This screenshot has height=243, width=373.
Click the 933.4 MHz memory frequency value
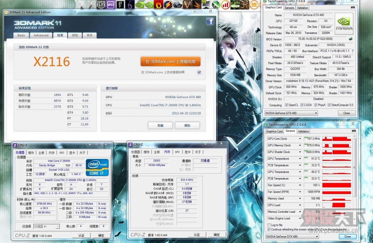point(187,180)
